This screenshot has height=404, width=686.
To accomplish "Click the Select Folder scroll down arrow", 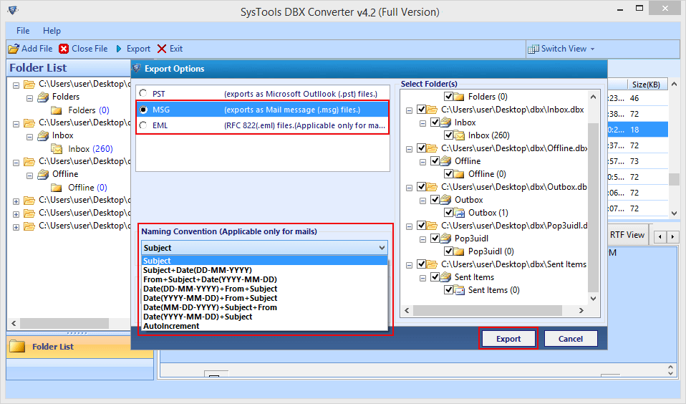I will 593,299.
